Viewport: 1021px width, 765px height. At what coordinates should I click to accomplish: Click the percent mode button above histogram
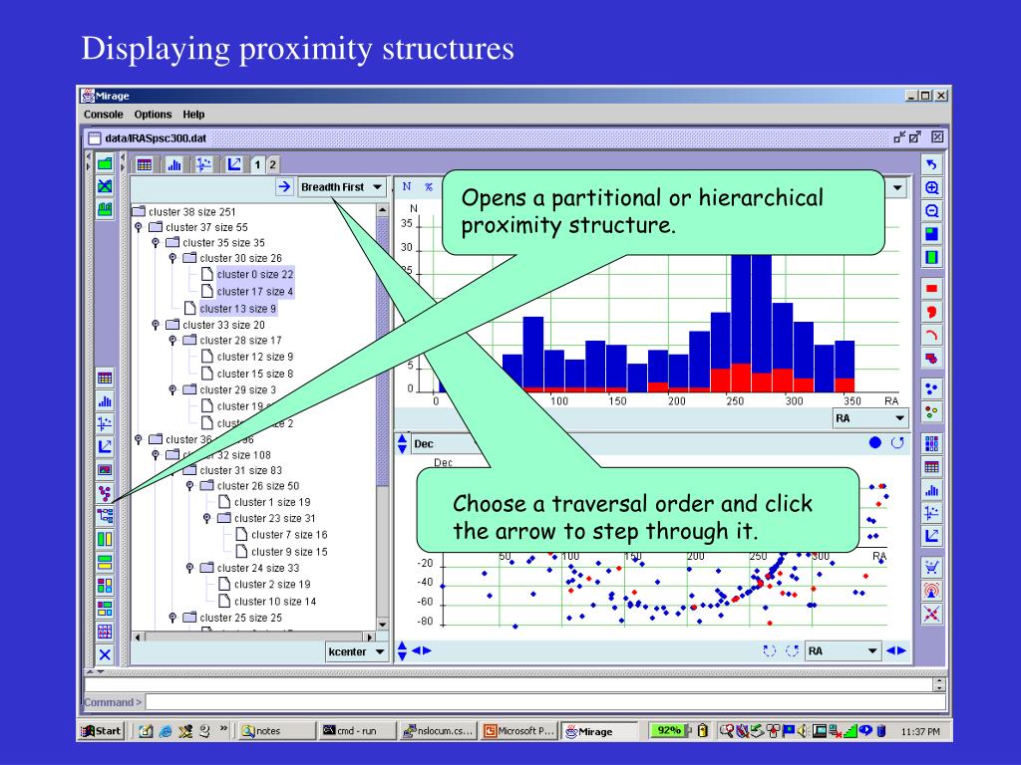[x=429, y=186]
